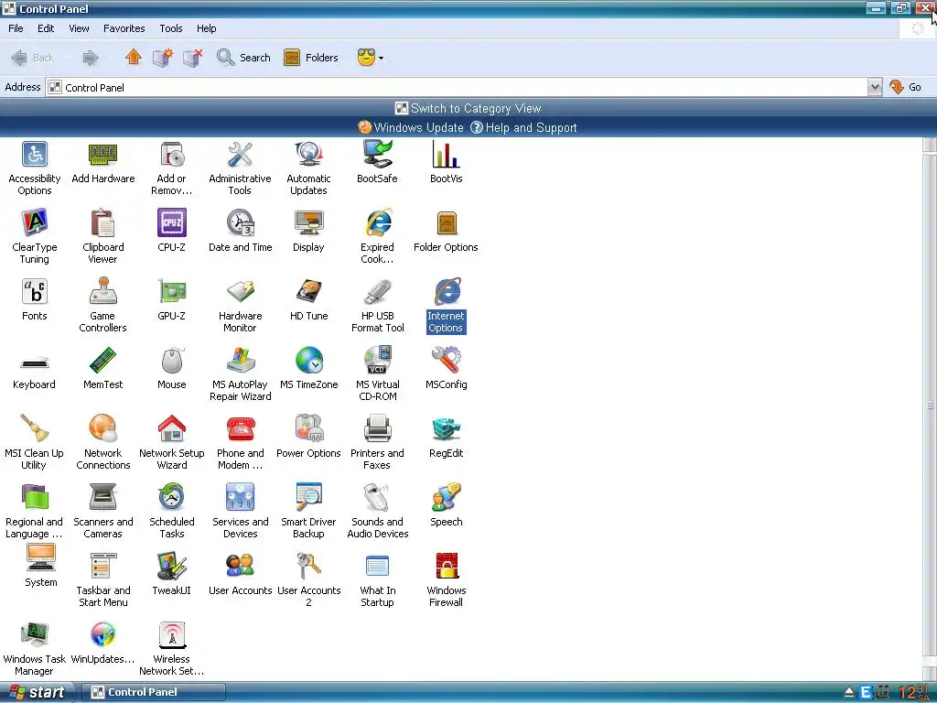The width and height of the screenshot is (937, 703).
Task: Select the RegEdit icon
Action: pyautogui.click(x=446, y=429)
